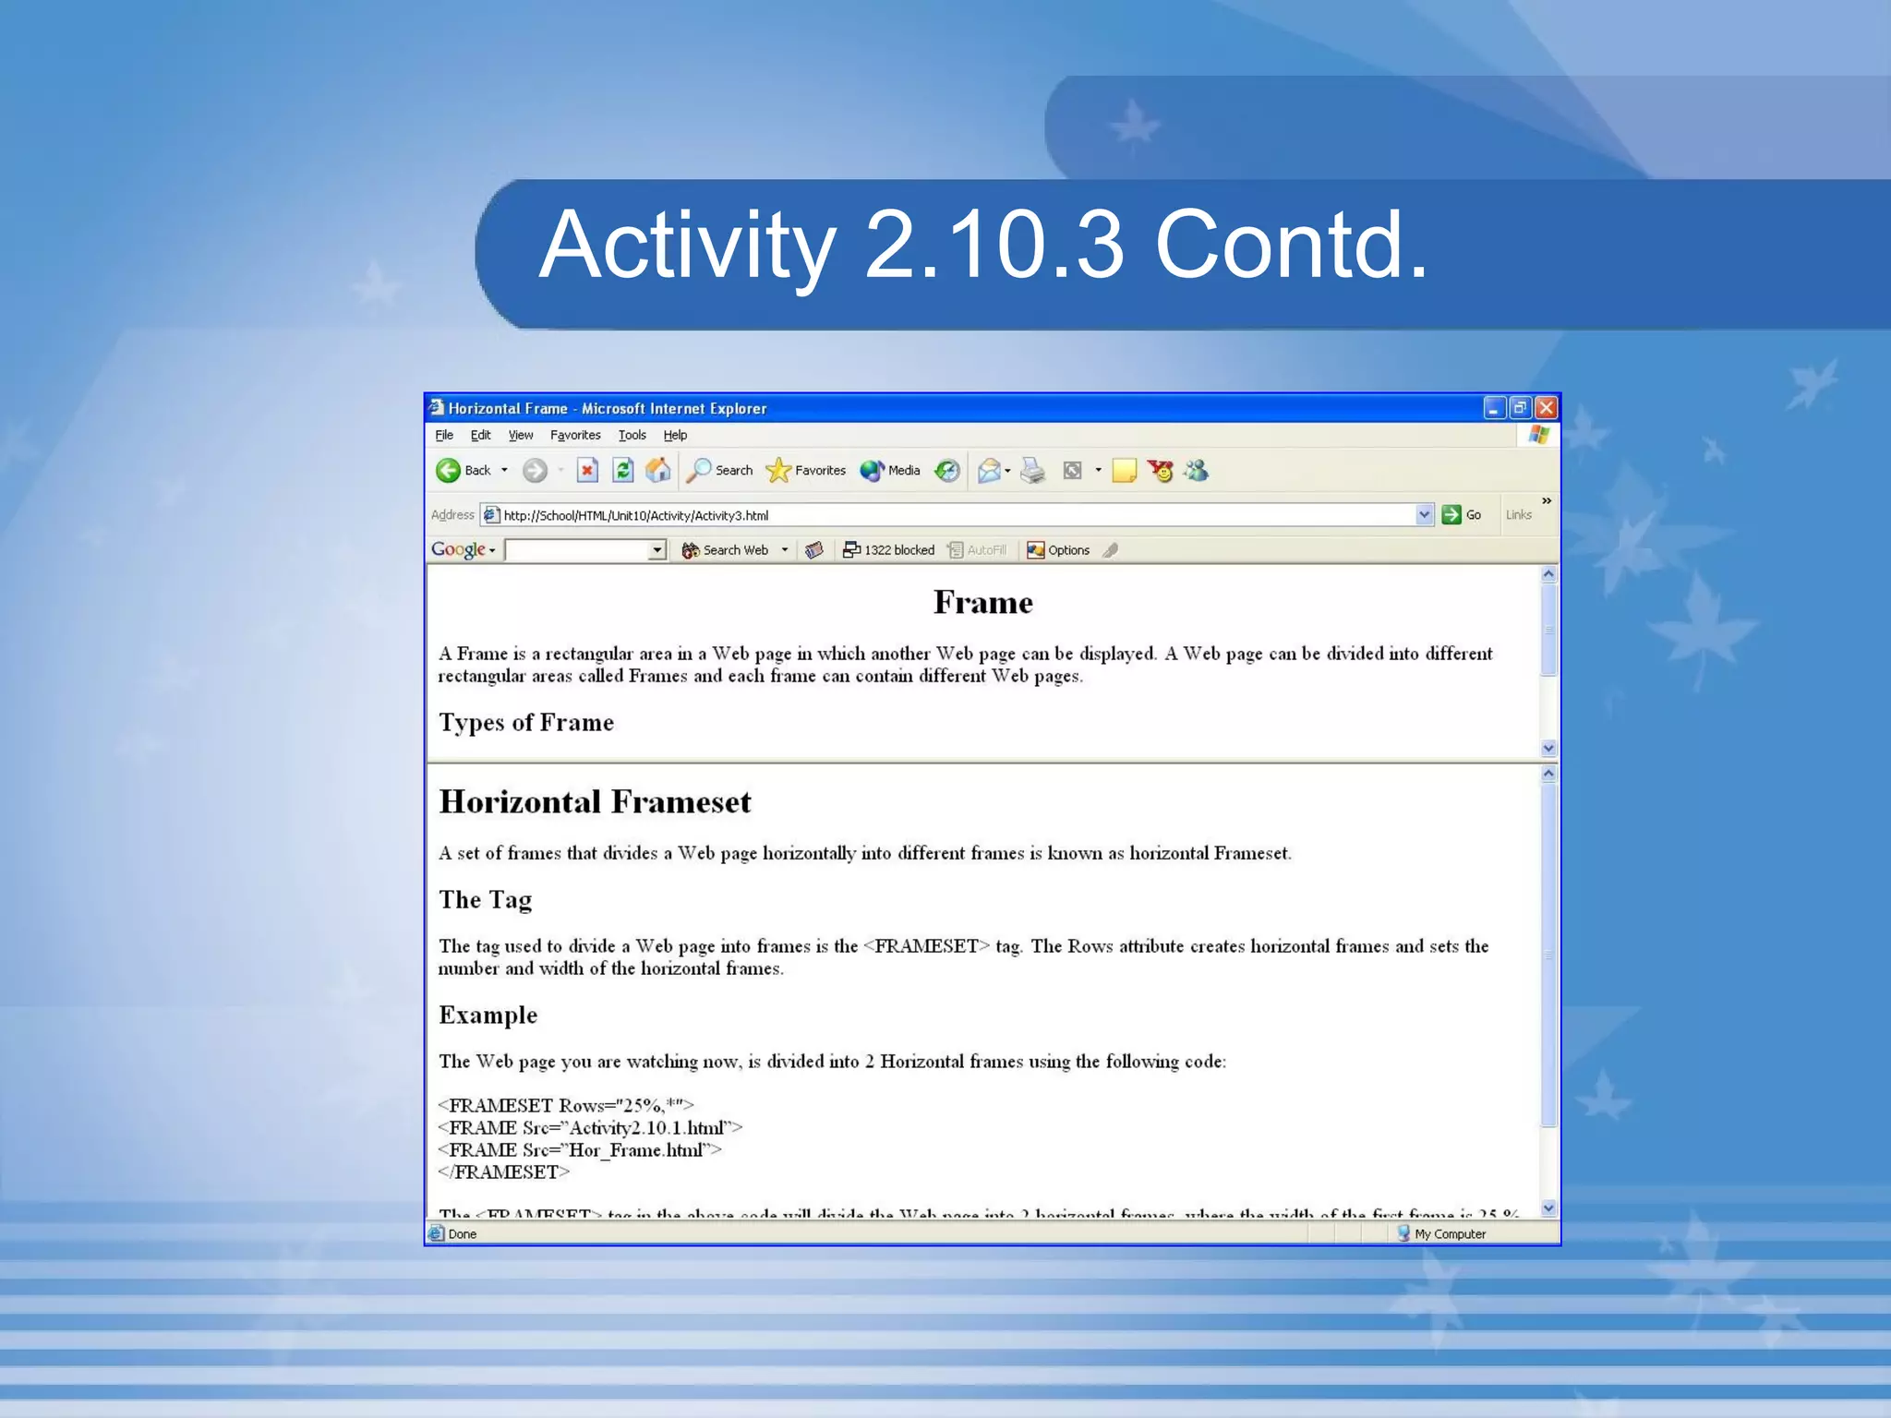Click in the address URL field
Image resolution: width=1891 pixels, height=1418 pixels.
(x=957, y=515)
